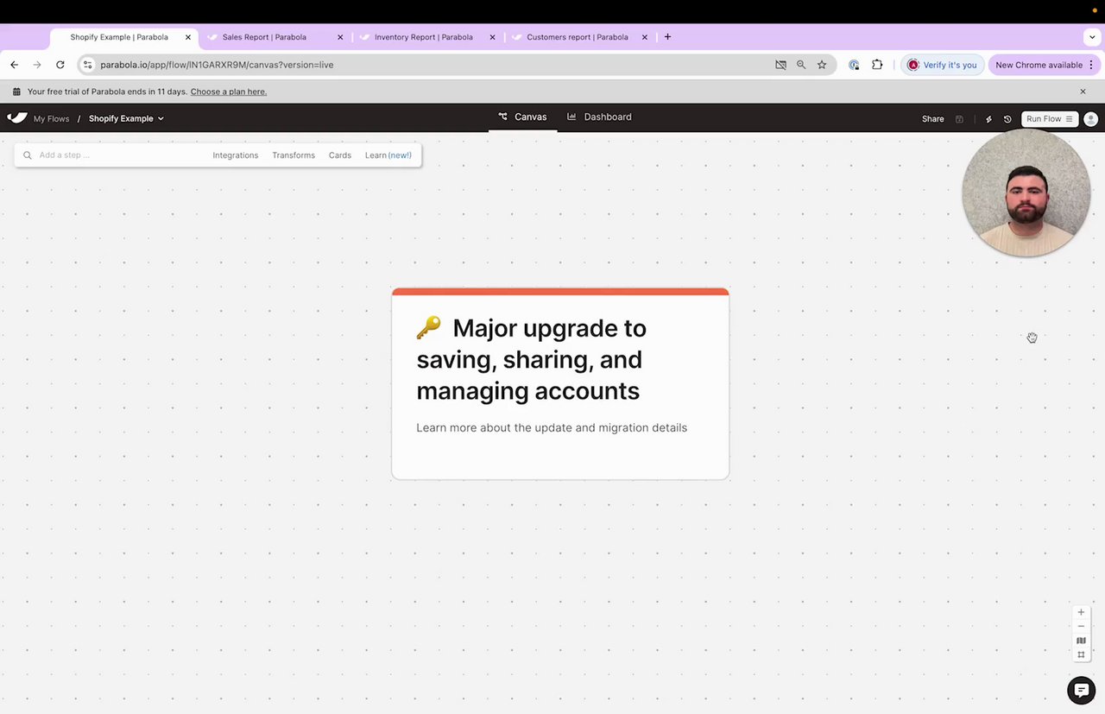Select the Shopify Example browser tab
1105x714 pixels.
(x=119, y=37)
